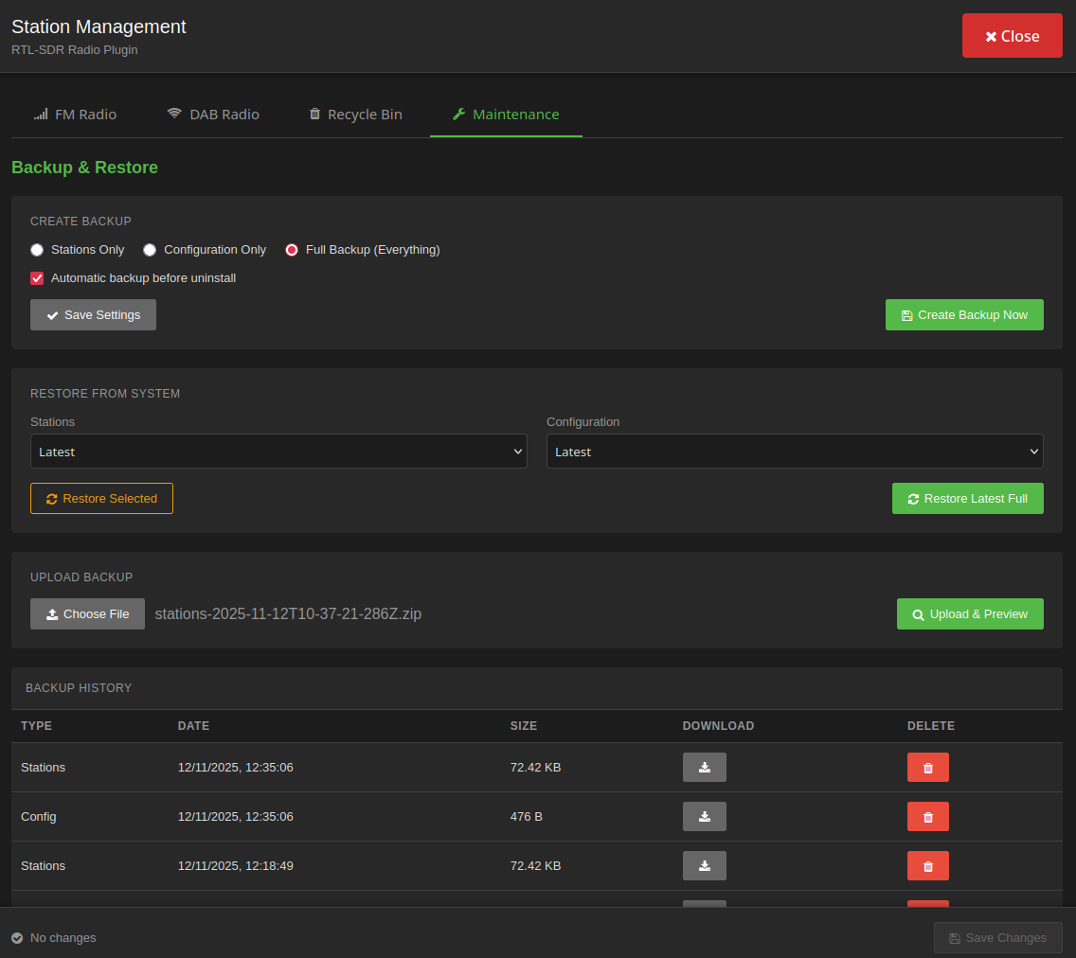Open the Stations restore dropdown
Viewport: 1076px width, 958px height.
click(x=278, y=452)
